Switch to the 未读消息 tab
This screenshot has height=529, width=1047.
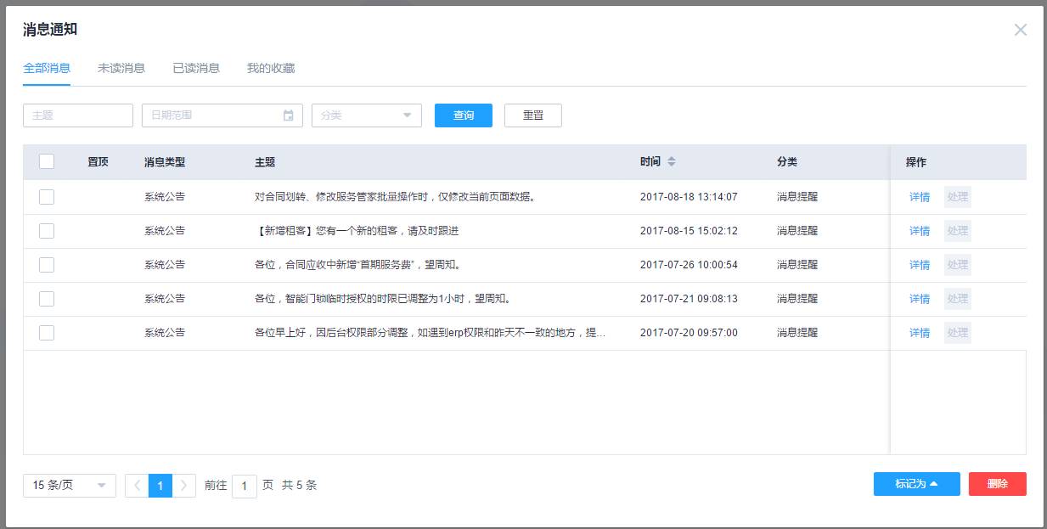pos(121,68)
